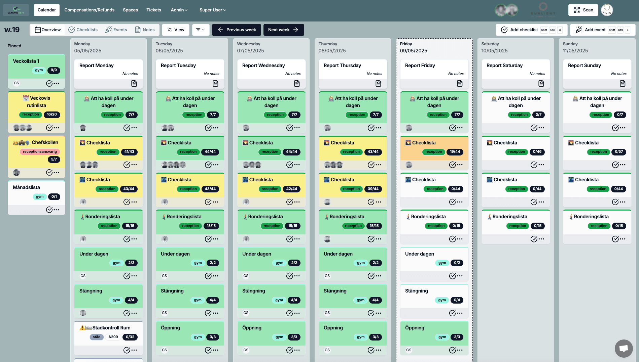This screenshot has width=639, height=362.
Task: Click the notes icon on Report Friday
Action: click(x=460, y=83)
